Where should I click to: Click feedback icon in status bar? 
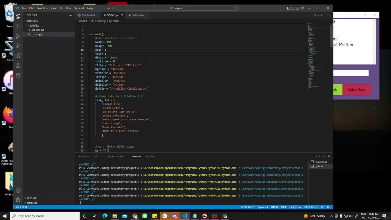click(x=323, y=207)
